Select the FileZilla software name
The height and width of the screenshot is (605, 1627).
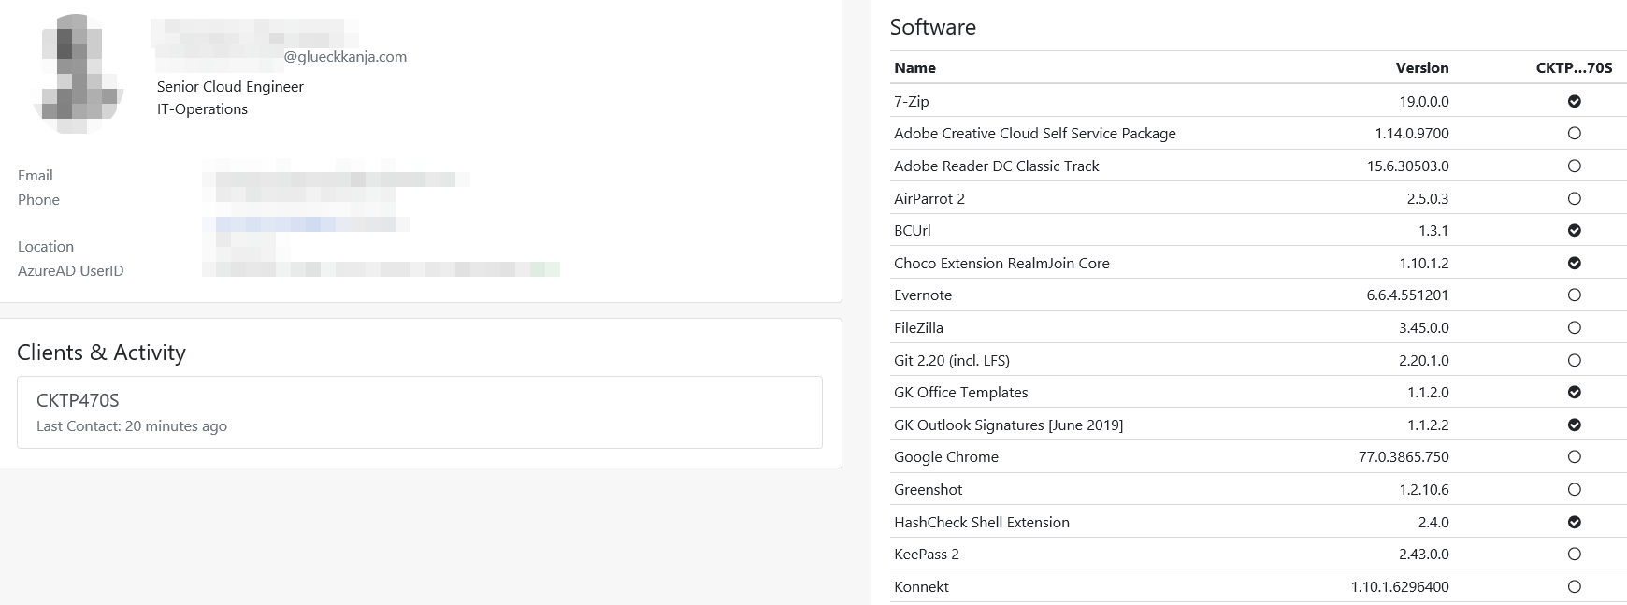pos(918,327)
